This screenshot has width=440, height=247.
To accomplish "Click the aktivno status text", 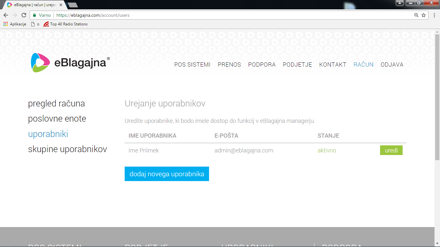I will (x=327, y=151).
